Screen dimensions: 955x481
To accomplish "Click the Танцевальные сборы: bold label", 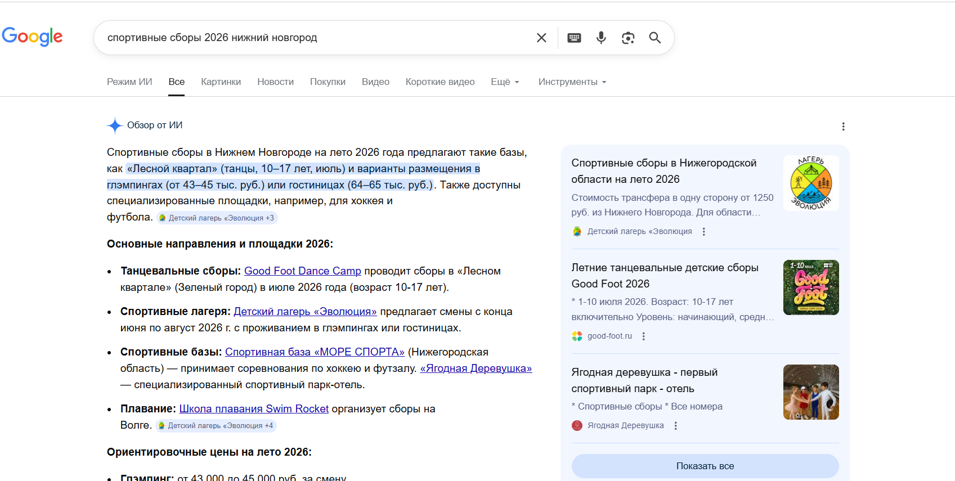I will 181,271.
